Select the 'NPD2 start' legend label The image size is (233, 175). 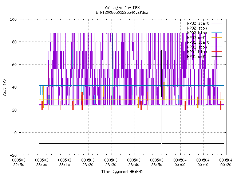click(x=198, y=23)
